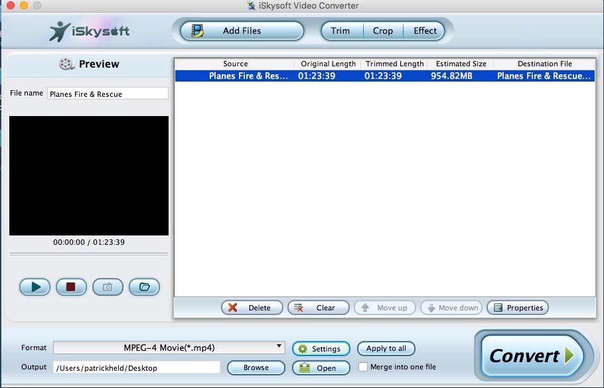
Task: Click the Source column header
Action: point(235,64)
